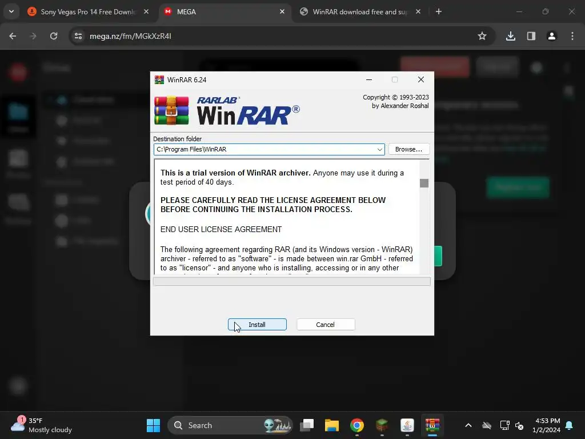Close the WinRAR 6.24 installer dialog

pyautogui.click(x=421, y=79)
